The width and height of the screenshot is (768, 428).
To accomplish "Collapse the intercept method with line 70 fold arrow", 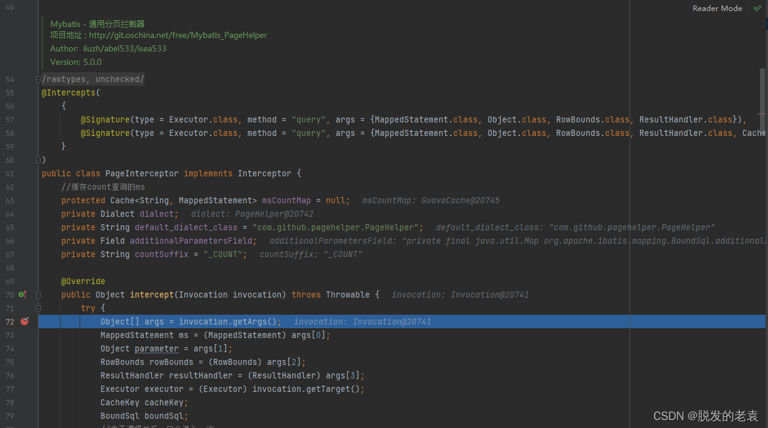I will 38,295.
